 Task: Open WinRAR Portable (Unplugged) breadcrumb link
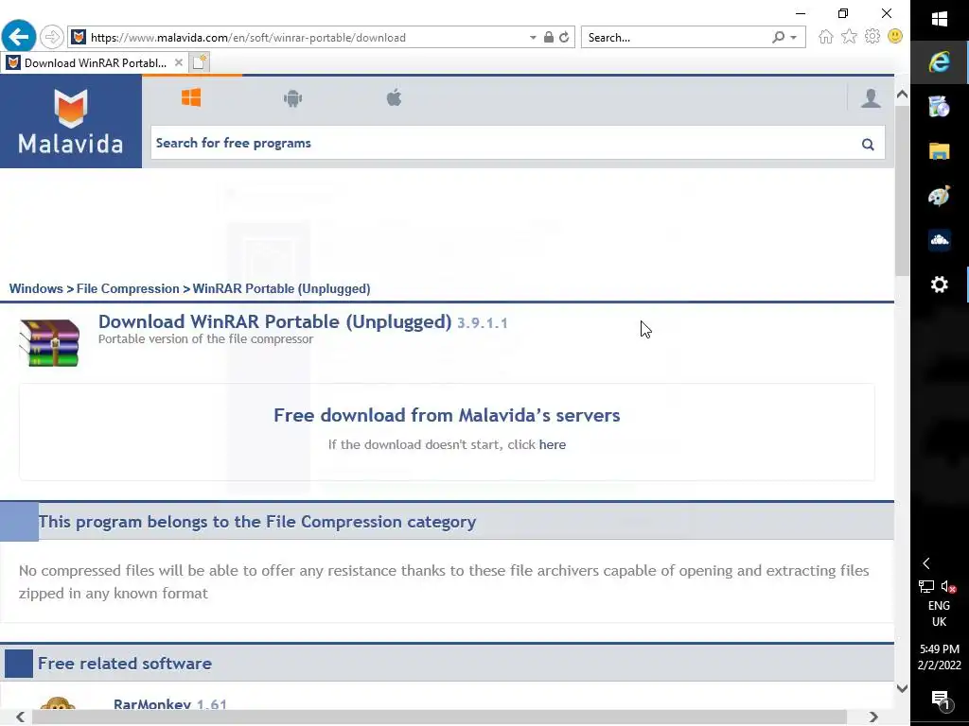point(281,289)
